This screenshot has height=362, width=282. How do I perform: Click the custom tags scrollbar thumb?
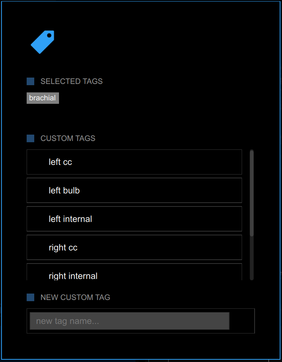252,193
